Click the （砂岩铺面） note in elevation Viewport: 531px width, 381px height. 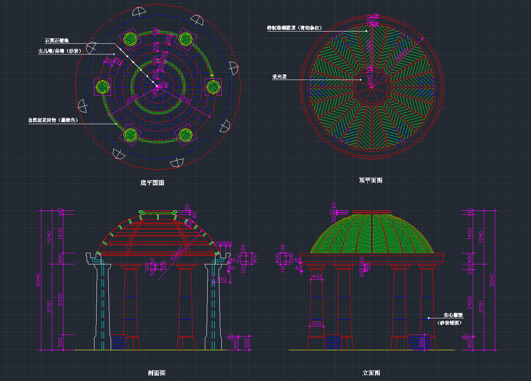tap(449, 323)
